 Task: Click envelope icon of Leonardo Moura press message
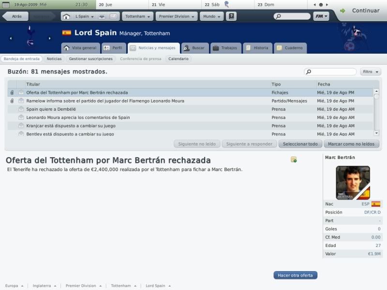[x=21, y=117]
